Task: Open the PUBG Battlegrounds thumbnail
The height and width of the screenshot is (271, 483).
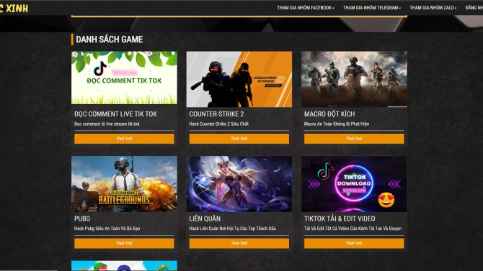Action: click(x=124, y=184)
